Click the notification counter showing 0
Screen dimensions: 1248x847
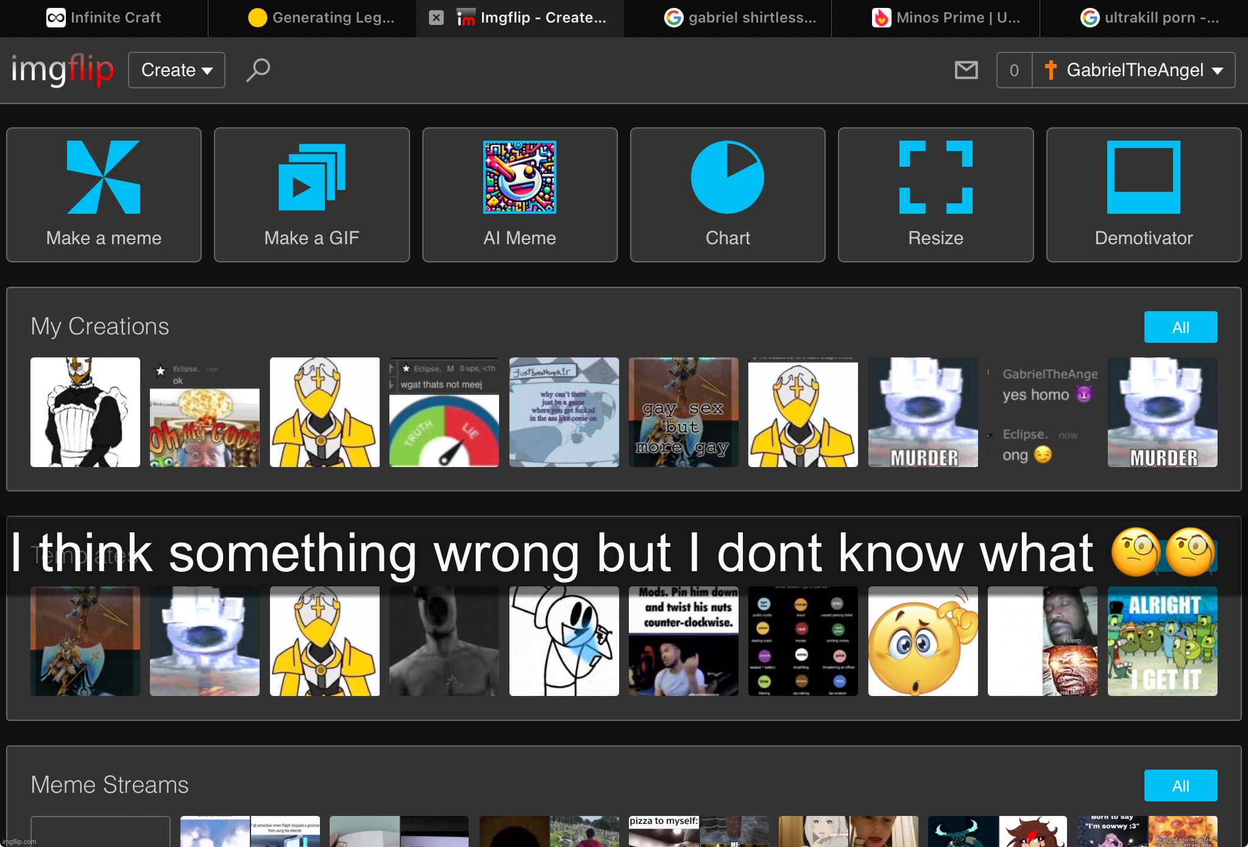[x=1014, y=70]
